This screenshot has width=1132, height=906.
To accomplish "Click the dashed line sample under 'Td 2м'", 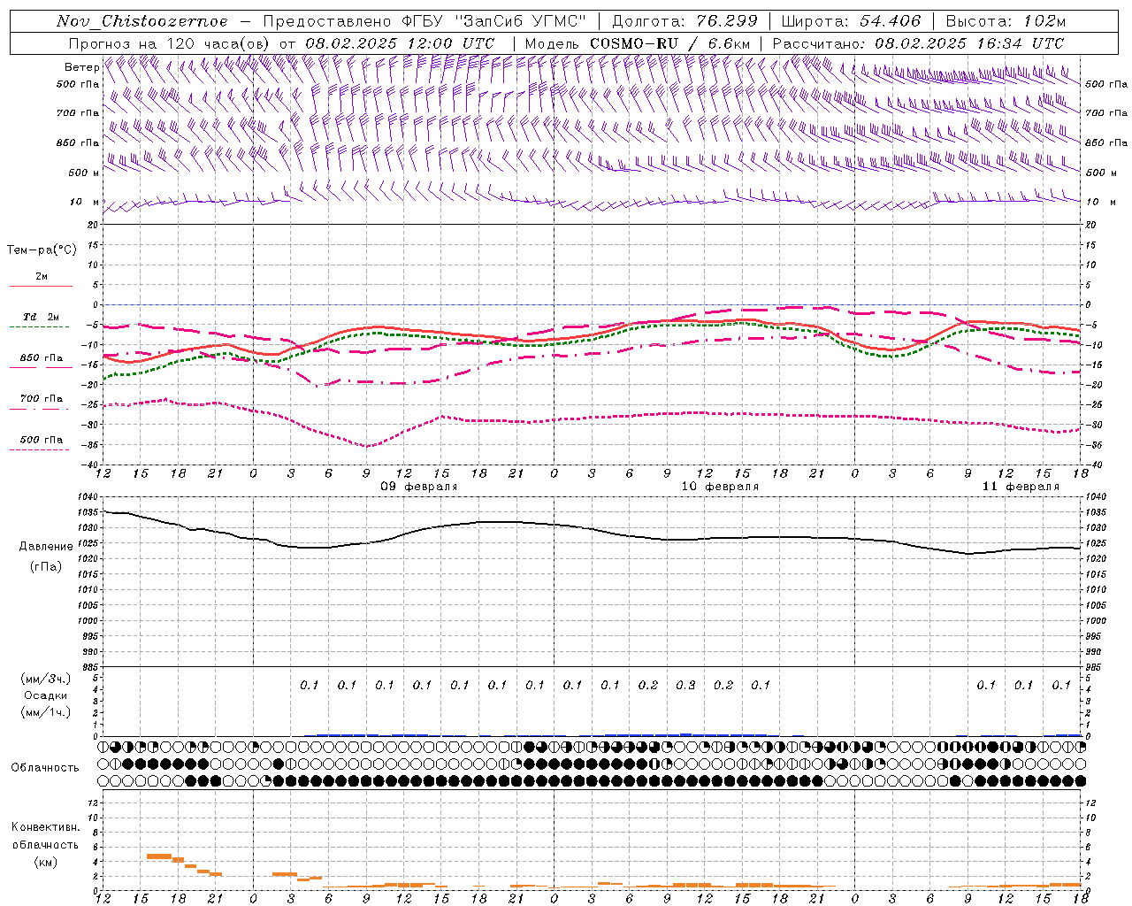I will tap(39, 327).
